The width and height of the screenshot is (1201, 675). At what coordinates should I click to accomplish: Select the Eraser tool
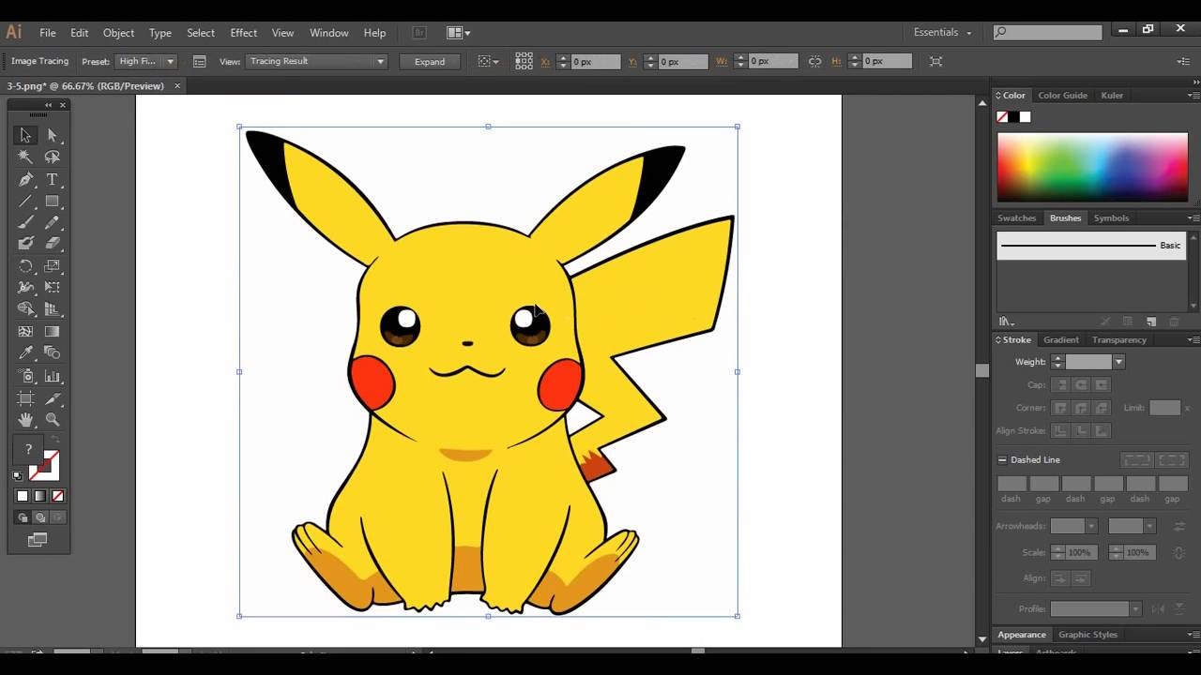53,243
